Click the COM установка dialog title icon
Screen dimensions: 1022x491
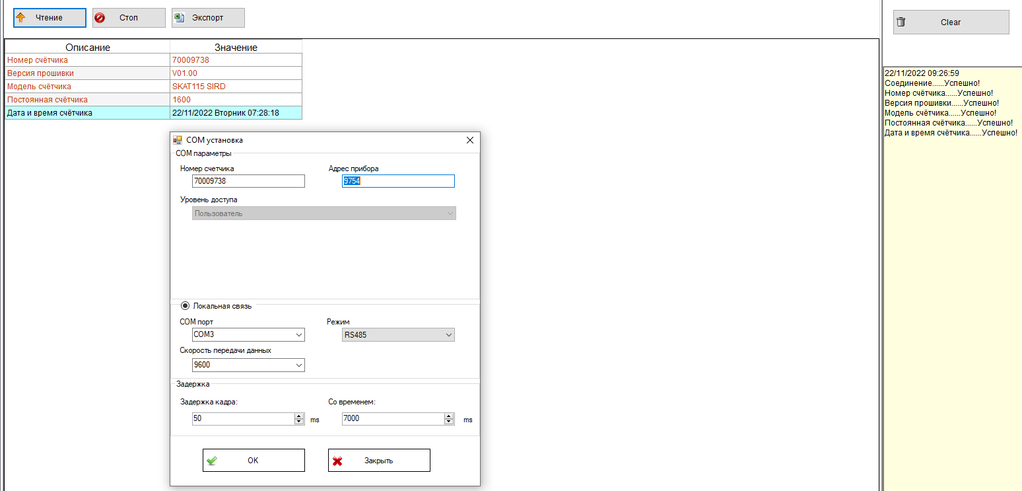[x=178, y=140]
